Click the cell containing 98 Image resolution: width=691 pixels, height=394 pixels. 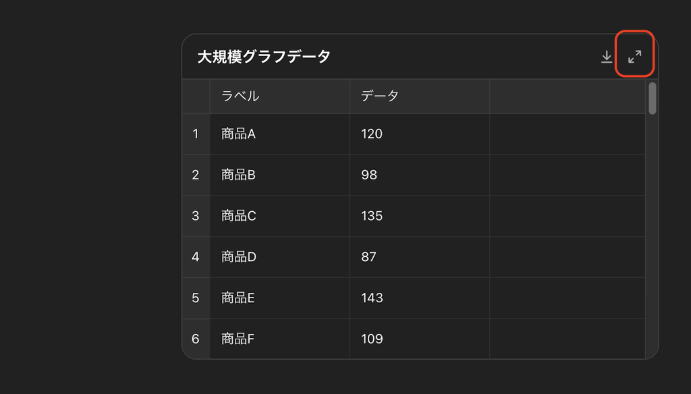(420, 175)
